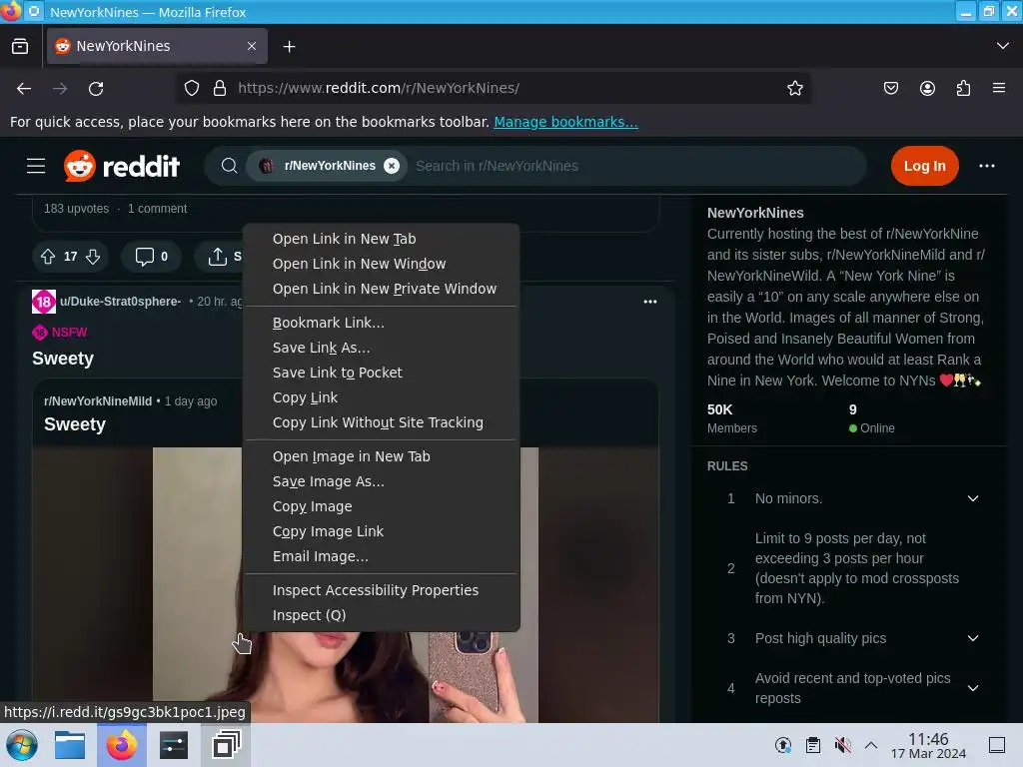The image size is (1023, 767).
Task: Open the virtual desktops taskbar icon
Action: [226, 745]
